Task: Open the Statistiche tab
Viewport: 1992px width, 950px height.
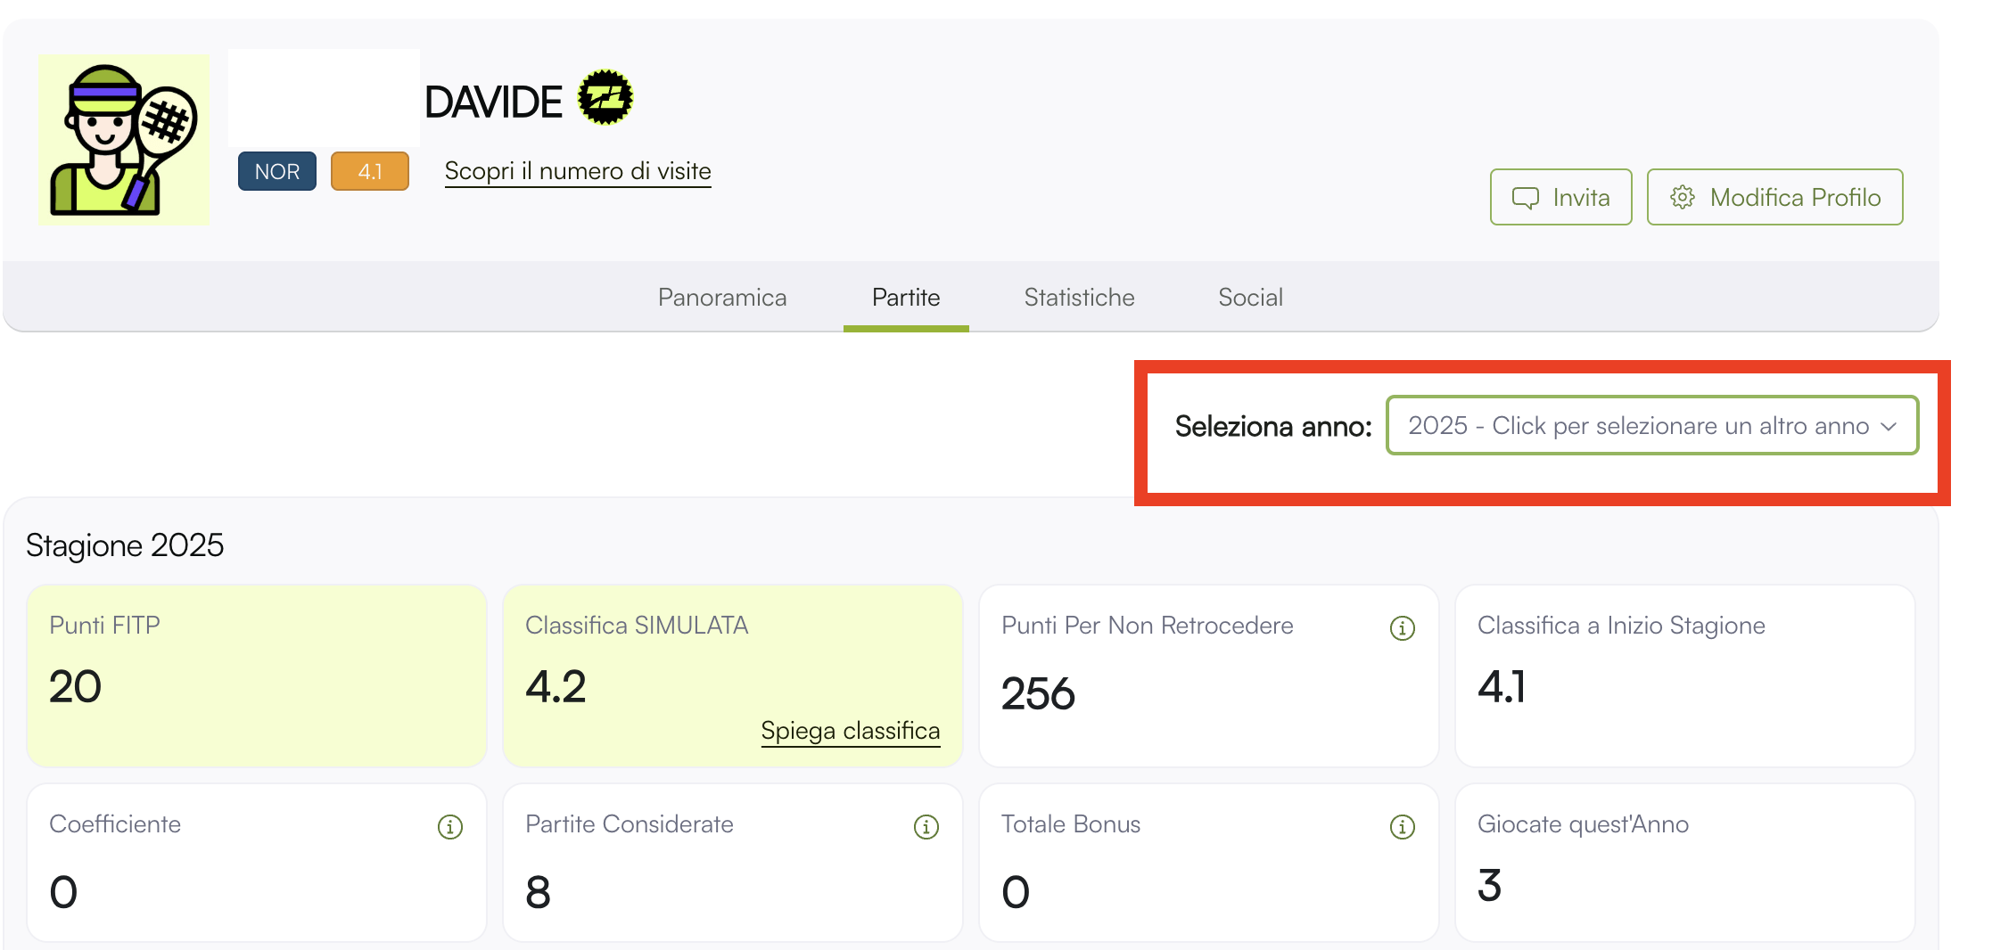Action: [1079, 298]
